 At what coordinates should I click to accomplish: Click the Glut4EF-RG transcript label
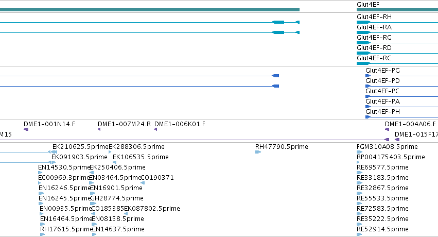(374, 38)
